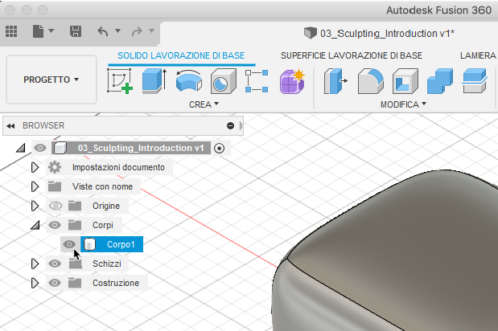Select Impostazioni documento in browser
498x331 pixels.
tap(118, 167)
